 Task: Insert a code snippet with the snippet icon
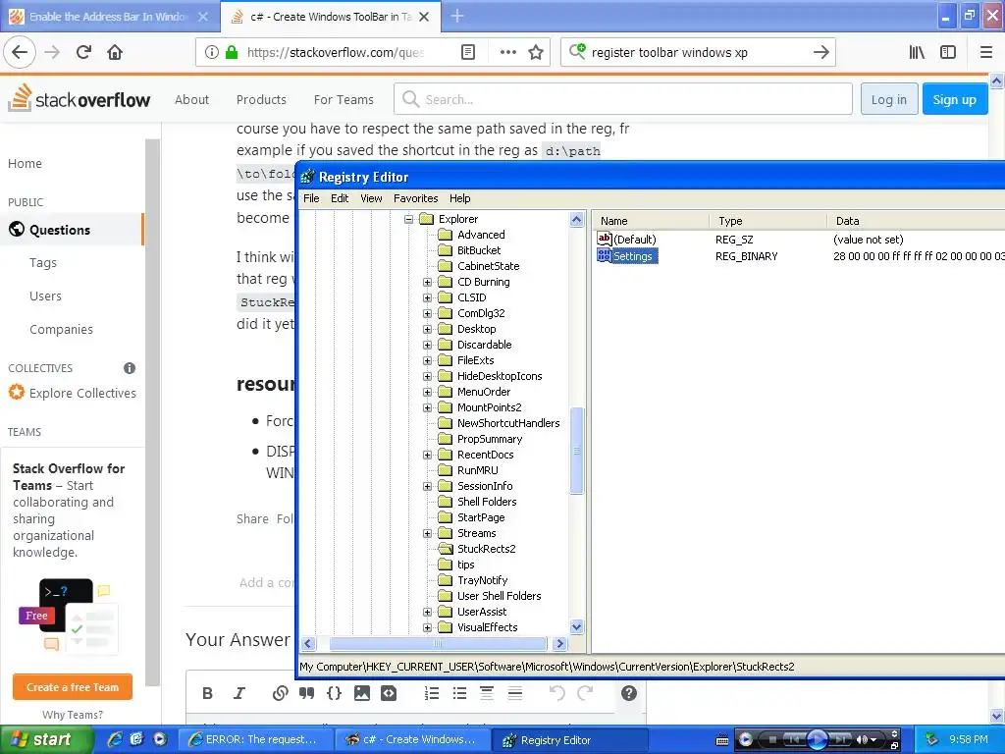coord(389,693)
